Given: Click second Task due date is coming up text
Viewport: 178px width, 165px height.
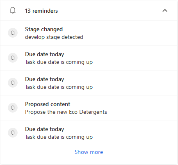Looking at the screenshot, I should point(59,87).
